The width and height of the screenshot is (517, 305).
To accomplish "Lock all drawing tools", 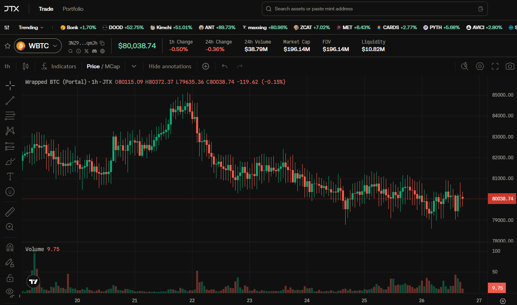I will point(10,278).
